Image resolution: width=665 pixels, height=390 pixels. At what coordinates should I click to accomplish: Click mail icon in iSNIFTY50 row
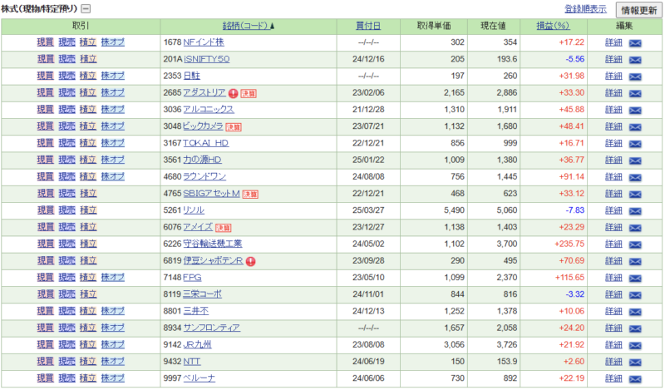[x=635, y=60]
